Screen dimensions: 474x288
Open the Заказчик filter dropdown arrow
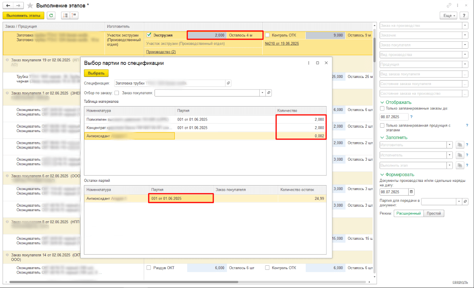coord(465,35)
